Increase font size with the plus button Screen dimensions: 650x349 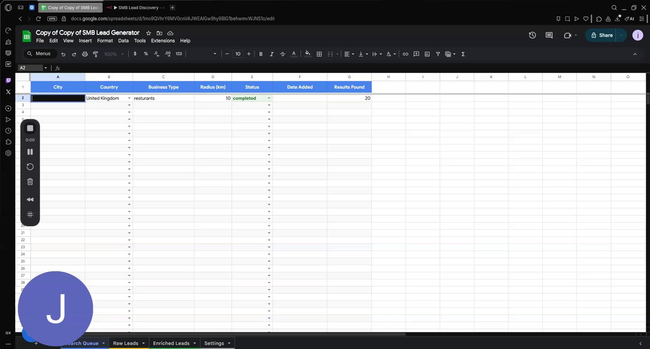249,54
